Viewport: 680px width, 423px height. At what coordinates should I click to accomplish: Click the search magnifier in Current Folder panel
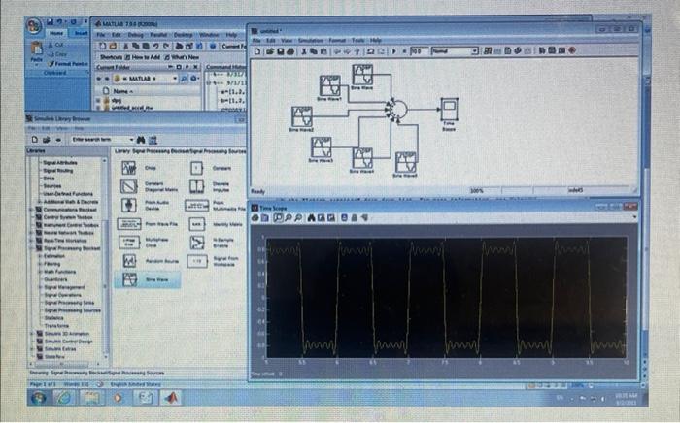pos(184,79)
